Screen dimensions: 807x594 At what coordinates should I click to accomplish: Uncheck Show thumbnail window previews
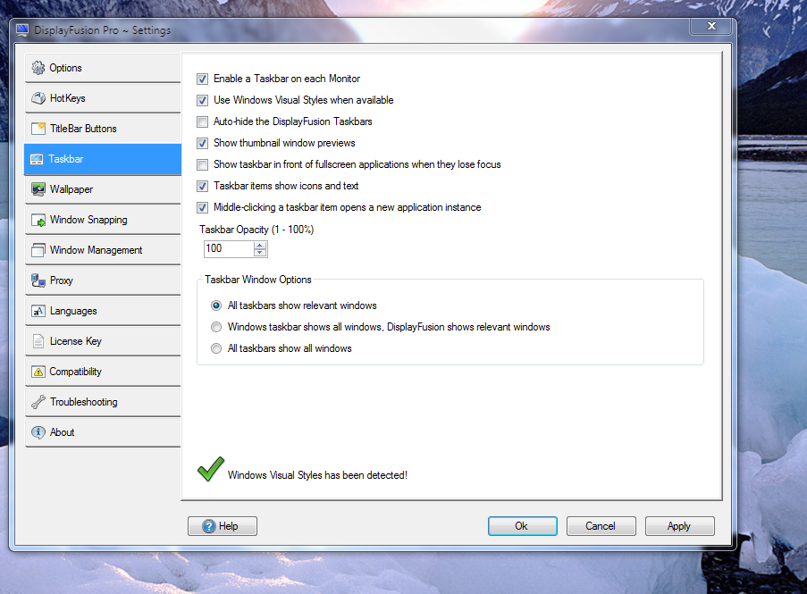click(x=203, y=143)
